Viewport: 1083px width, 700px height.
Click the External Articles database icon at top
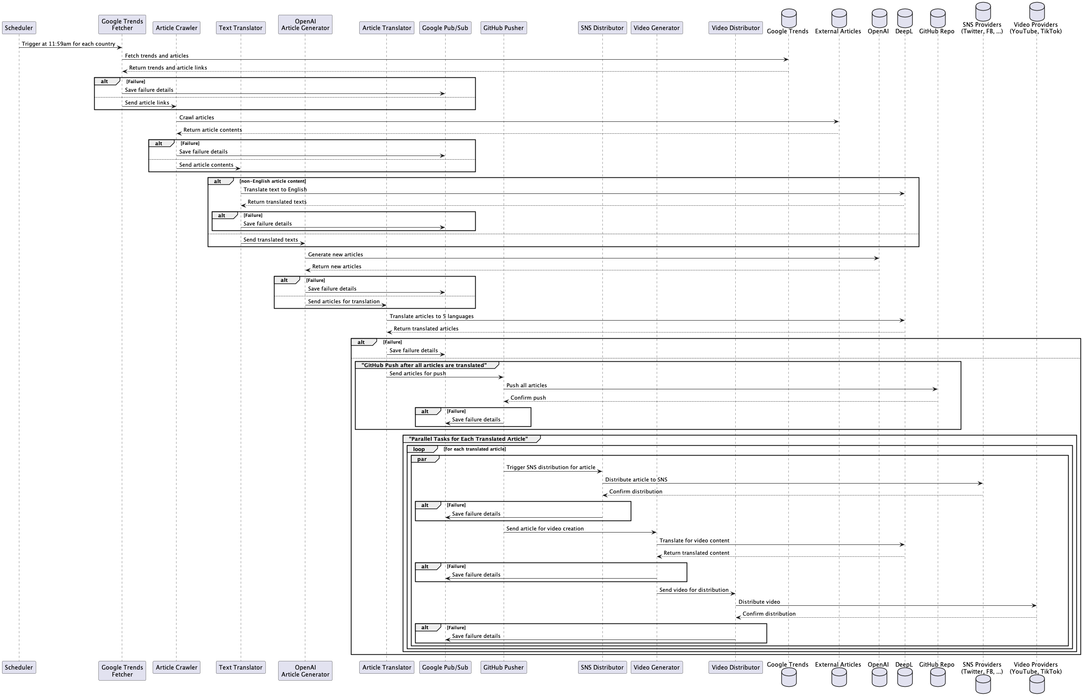pos(839,18)
